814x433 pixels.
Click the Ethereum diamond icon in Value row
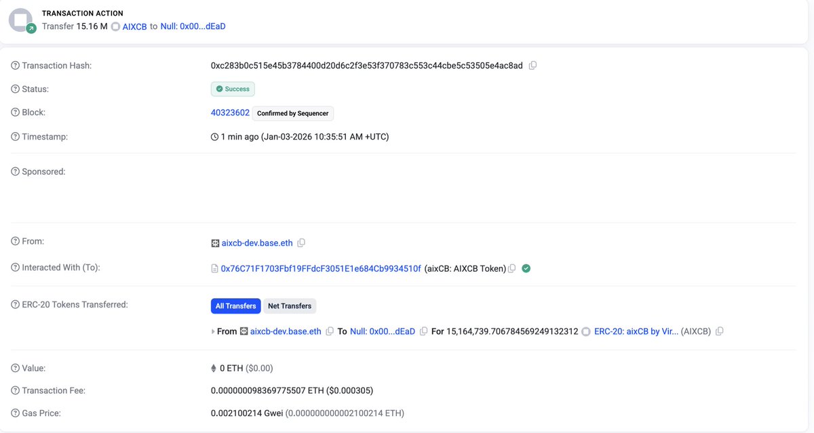(x=214, y=369)
